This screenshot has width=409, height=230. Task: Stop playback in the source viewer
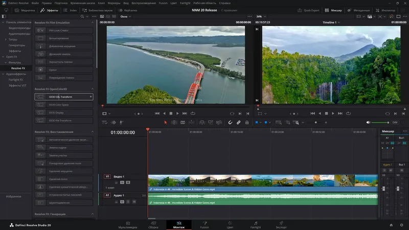171,113
